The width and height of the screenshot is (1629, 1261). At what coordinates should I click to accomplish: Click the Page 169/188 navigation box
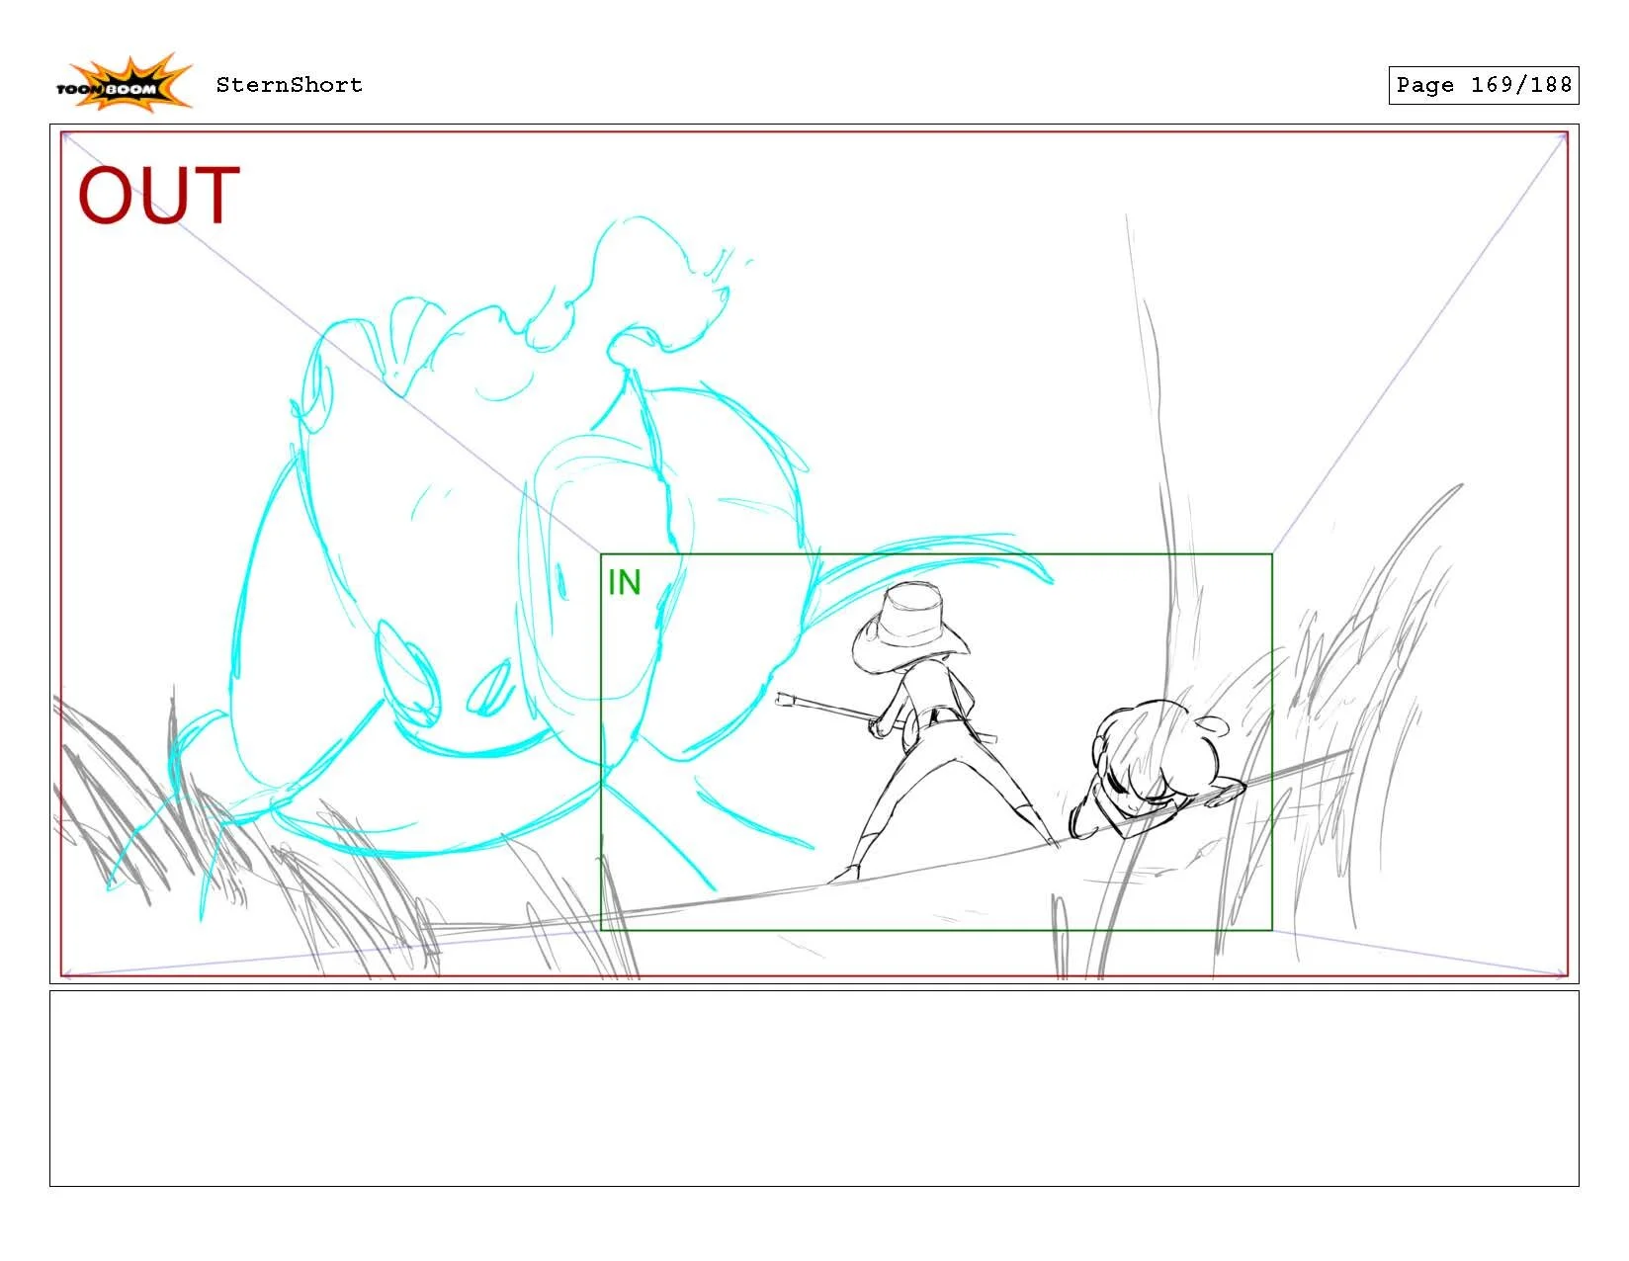click(1483, 86)
